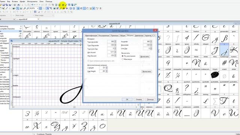Viewport: 240px width, 135px height.
Task: Open the 'Правка' menu
Action: tap(3, 1)
